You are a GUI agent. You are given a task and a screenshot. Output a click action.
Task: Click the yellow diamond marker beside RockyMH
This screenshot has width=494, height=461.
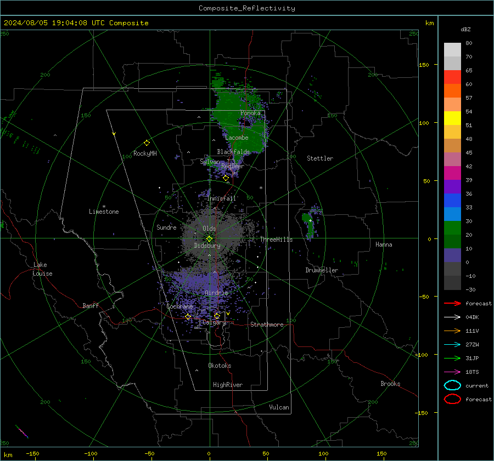tap(147, 143)
